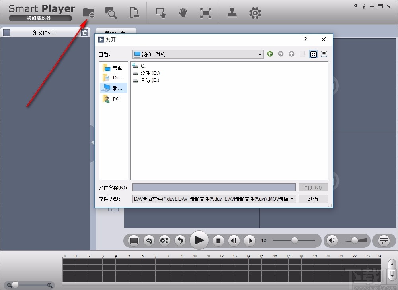Switch dialog to icon list view
This screenshot has height=290, width=398.
pos(314,54)
